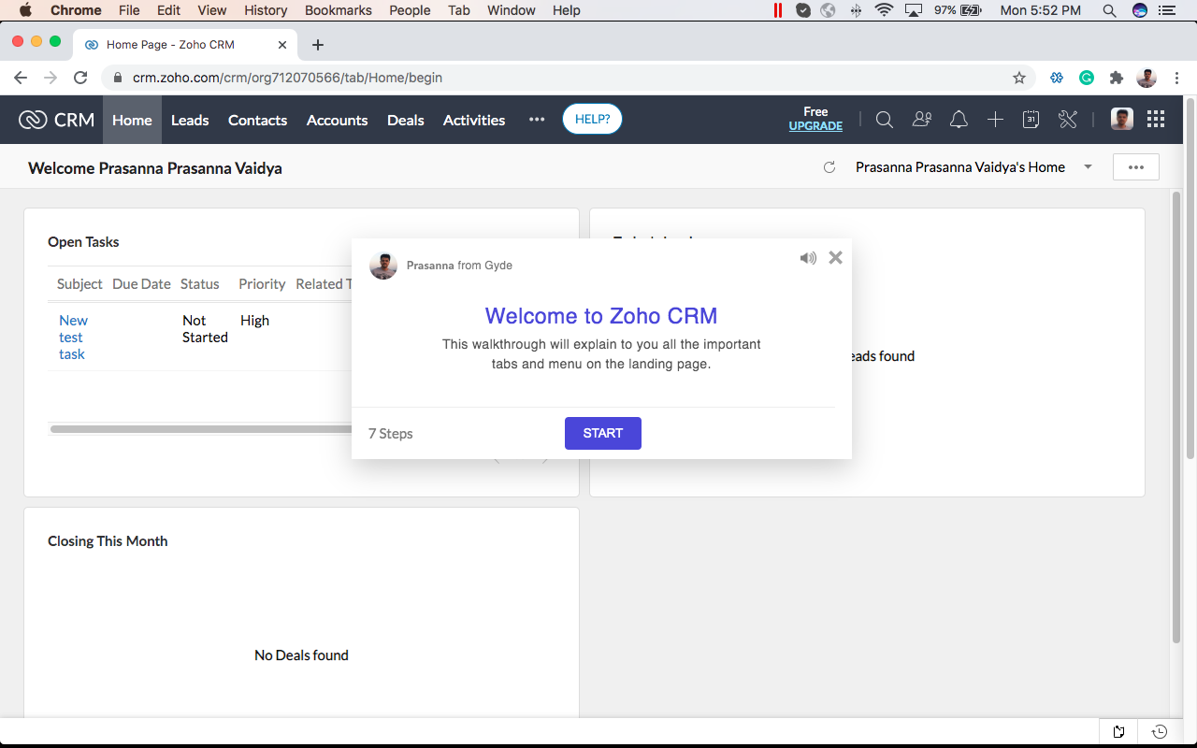1197x748 pixels.
Task: Mute the walkthrough audio speaker icon
Action: 808,258
